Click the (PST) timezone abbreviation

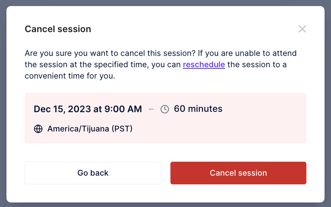click(122, 129)
